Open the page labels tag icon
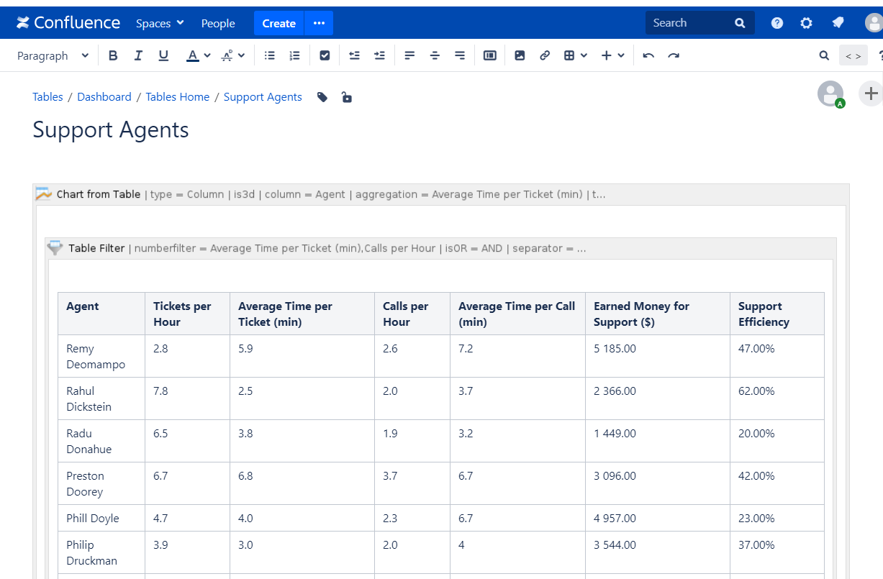Screen dimensions: 883x579 pyautogui.click(x=322, y=97)
